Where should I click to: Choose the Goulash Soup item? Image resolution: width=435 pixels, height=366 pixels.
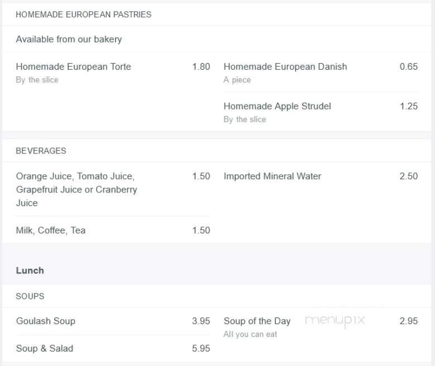(x=45, y=321)
